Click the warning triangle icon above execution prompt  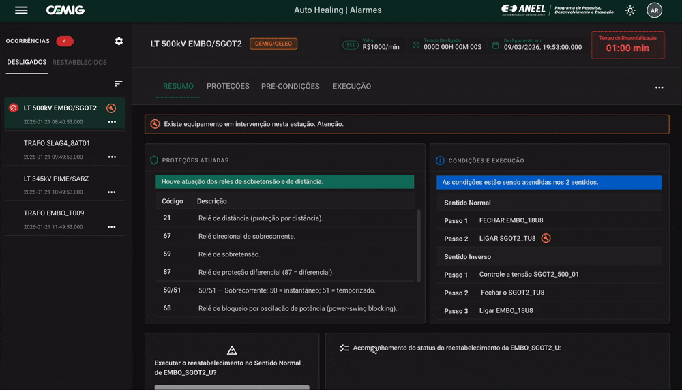232,350
